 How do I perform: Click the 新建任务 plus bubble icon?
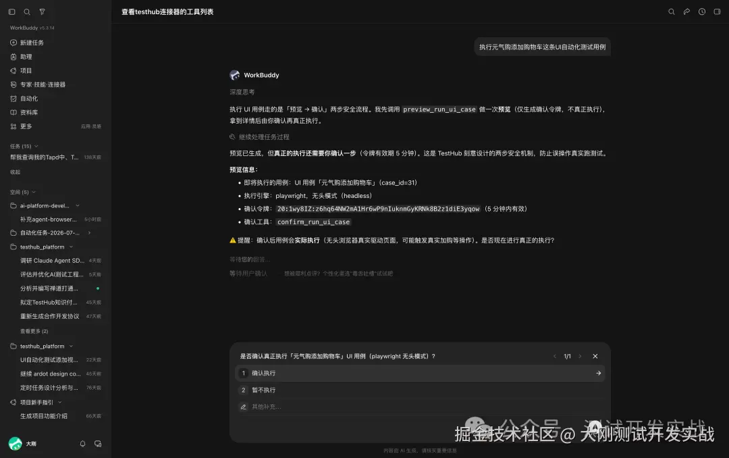[x=13, y=43]
